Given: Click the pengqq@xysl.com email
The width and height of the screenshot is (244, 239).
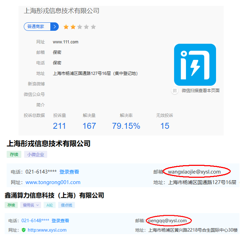Looking at the screenshot, I should [x=167, y=220].
